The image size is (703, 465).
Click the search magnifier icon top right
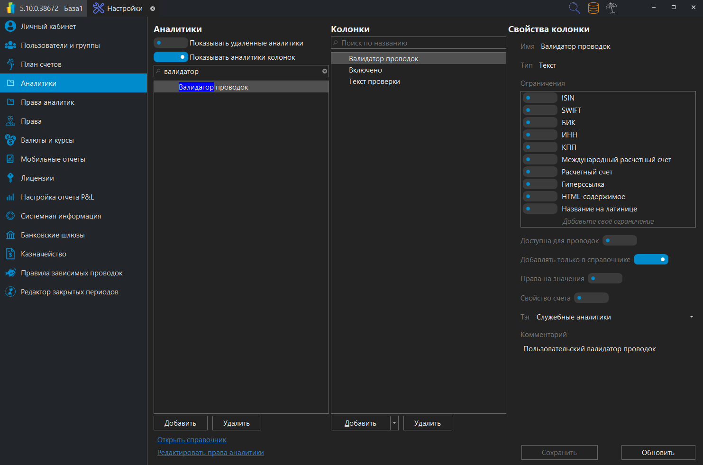coord(574,8)
